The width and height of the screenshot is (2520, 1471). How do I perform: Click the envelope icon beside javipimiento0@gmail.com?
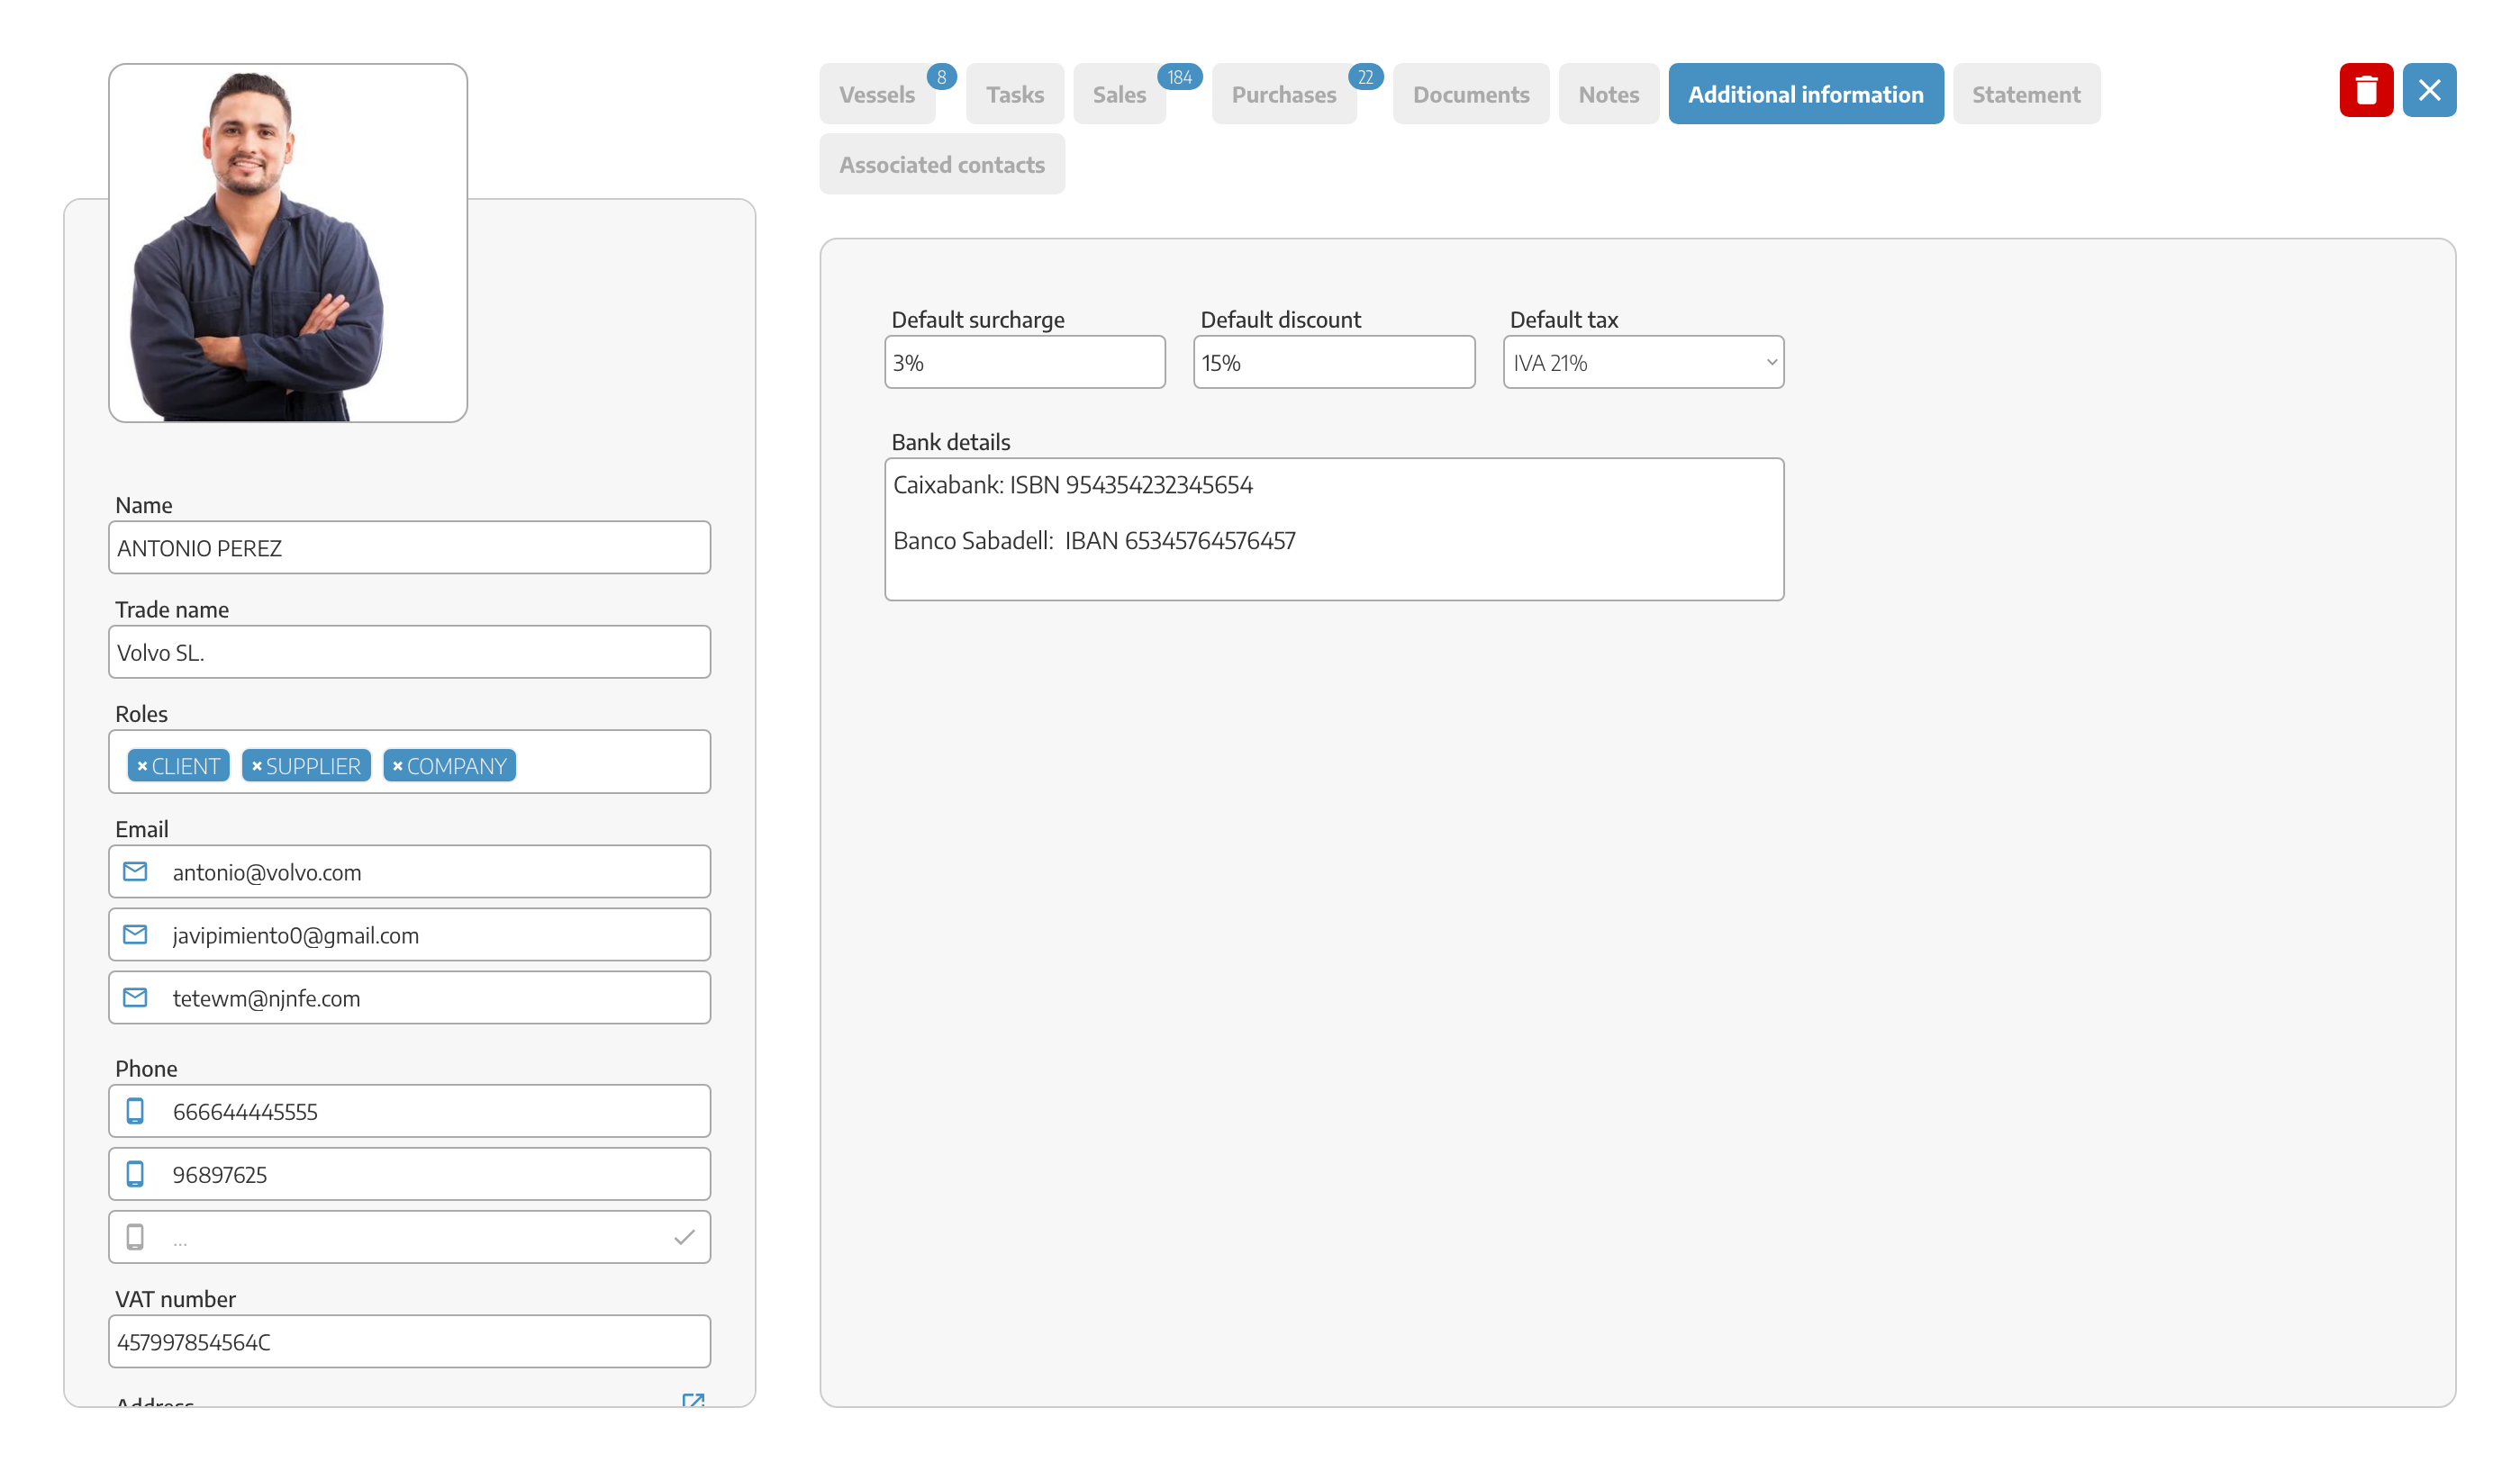pyautogui.click(x=135, y=934)
